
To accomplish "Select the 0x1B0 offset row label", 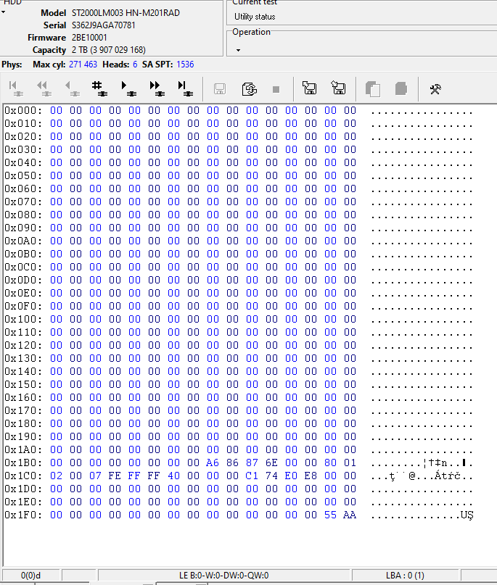I will (x=22, y=462).
